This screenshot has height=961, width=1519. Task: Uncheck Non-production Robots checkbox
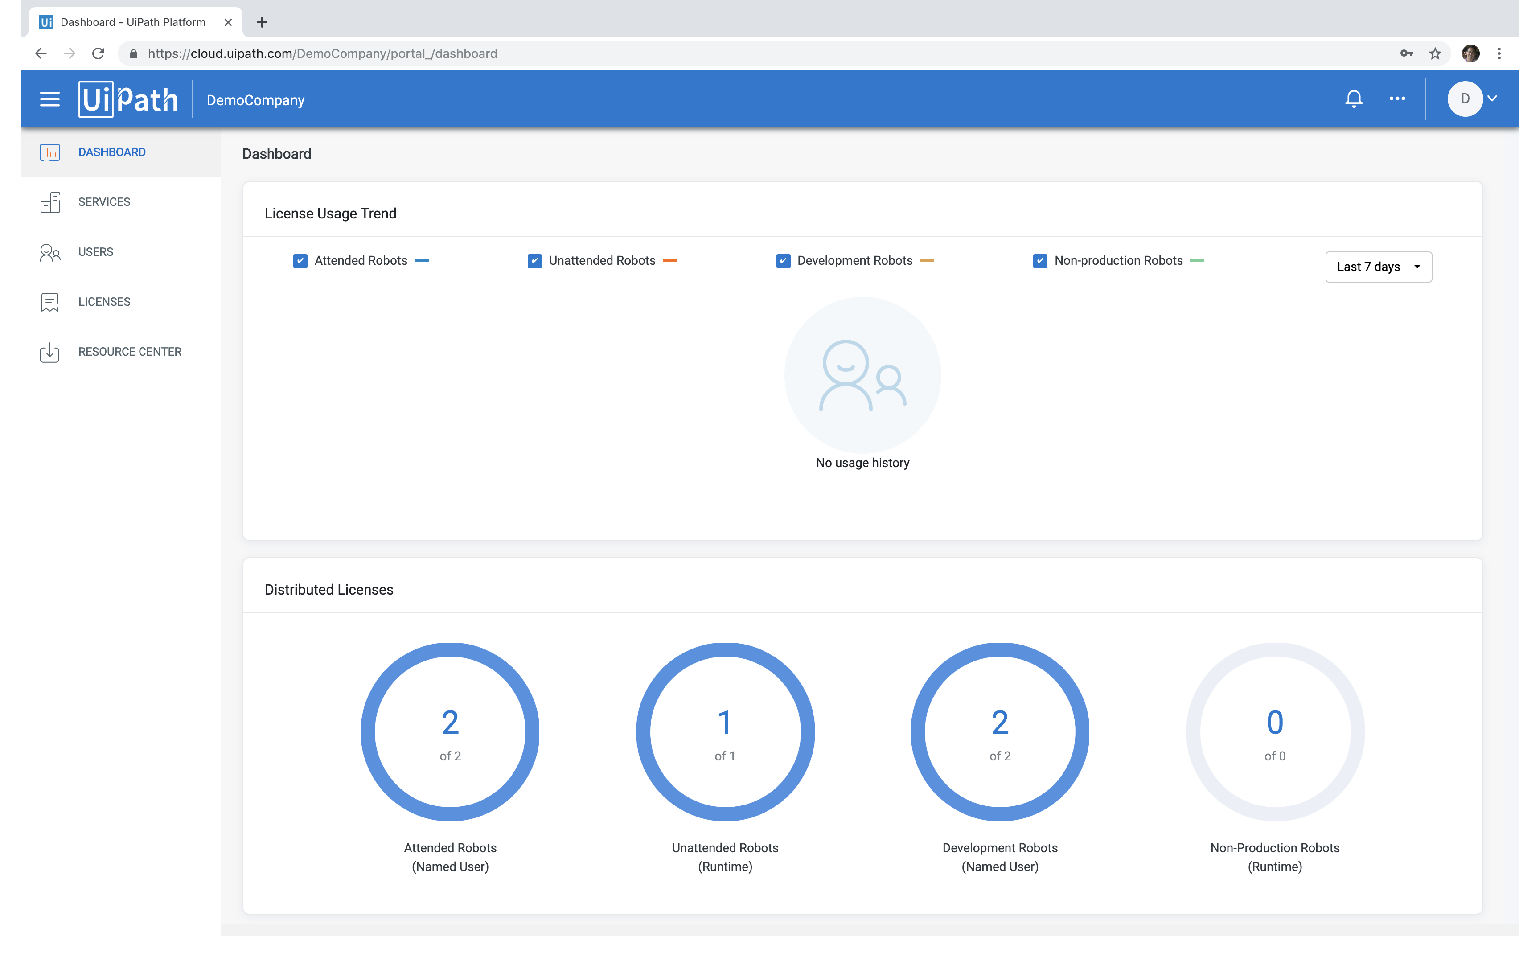[x=1040, y=261]
